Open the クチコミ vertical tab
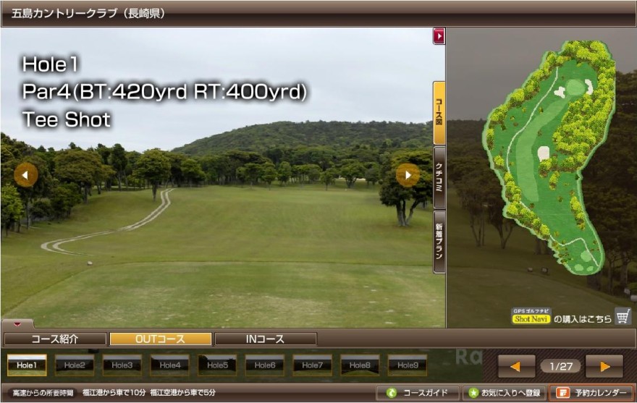 (x=439, y=177)
